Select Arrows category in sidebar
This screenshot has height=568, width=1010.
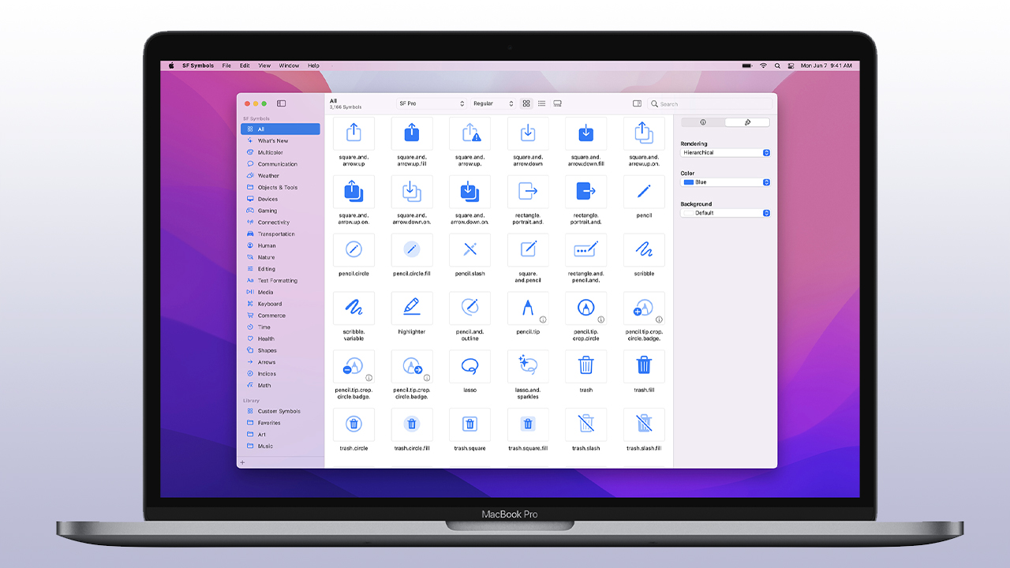280,362
